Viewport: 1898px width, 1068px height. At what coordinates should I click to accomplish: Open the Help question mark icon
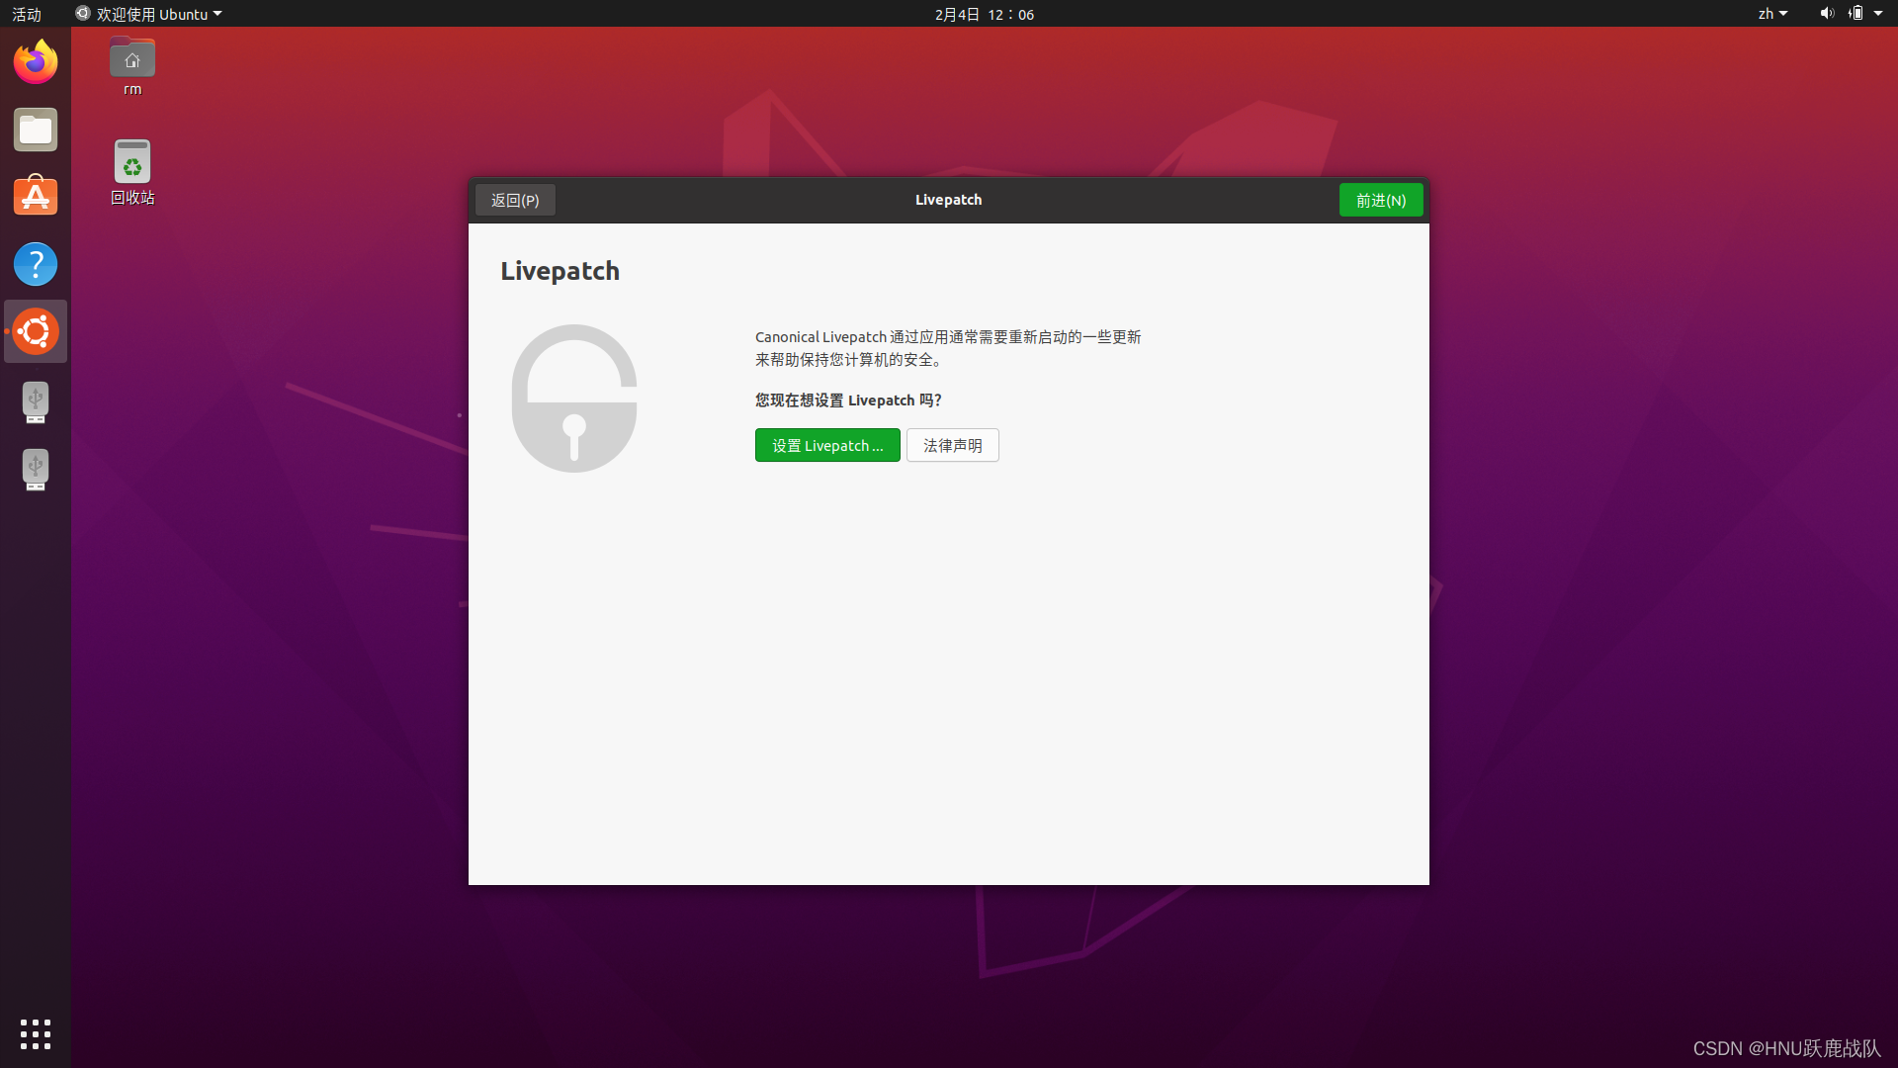[36, 264]
